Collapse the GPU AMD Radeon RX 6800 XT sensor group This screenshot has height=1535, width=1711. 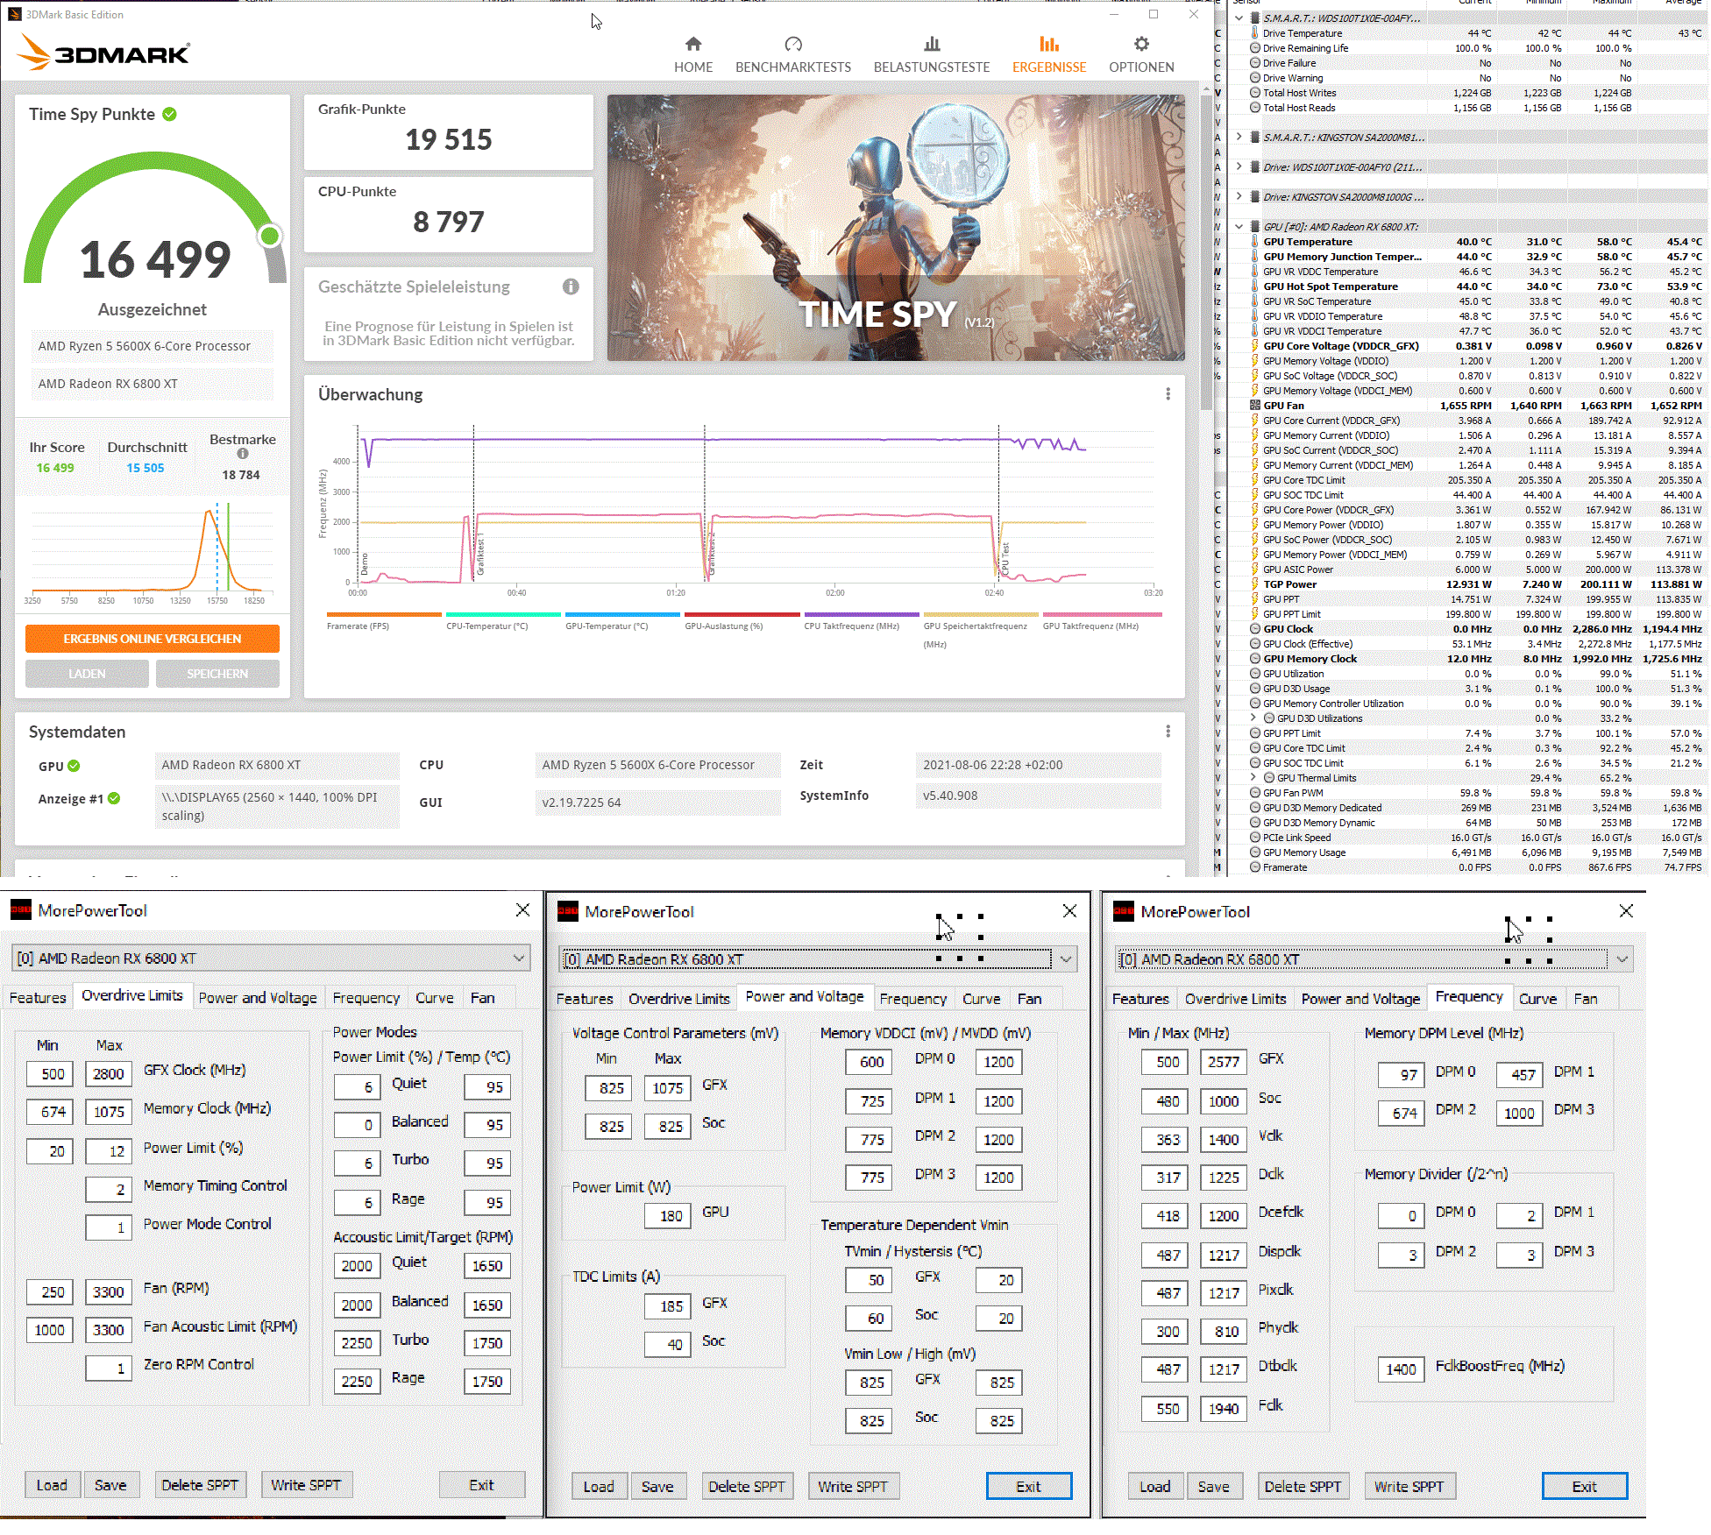(x=1239, y=226)
